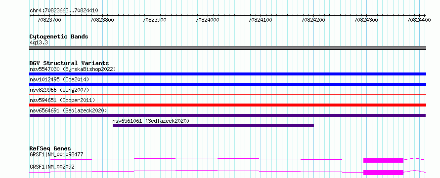Select the GRSF1|NM_001098477 magenta exon block
This screenshot has height=178, width=440.
pos(383,160)
